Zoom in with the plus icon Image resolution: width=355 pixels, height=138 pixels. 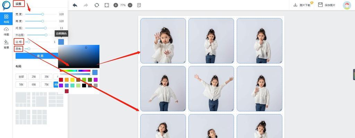tap(116, 5)
